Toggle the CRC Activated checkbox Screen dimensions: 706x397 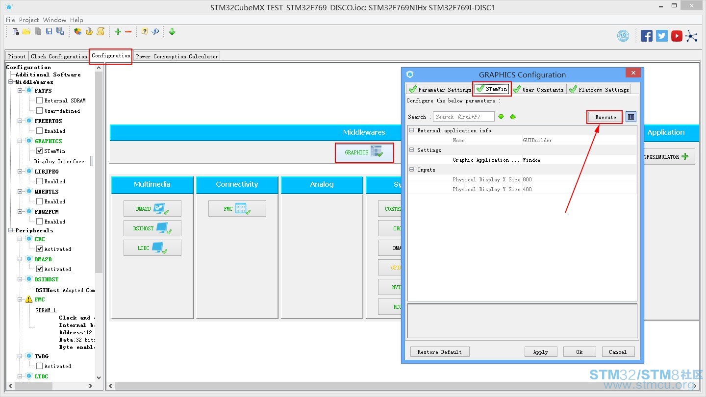(x=40, y=249)
